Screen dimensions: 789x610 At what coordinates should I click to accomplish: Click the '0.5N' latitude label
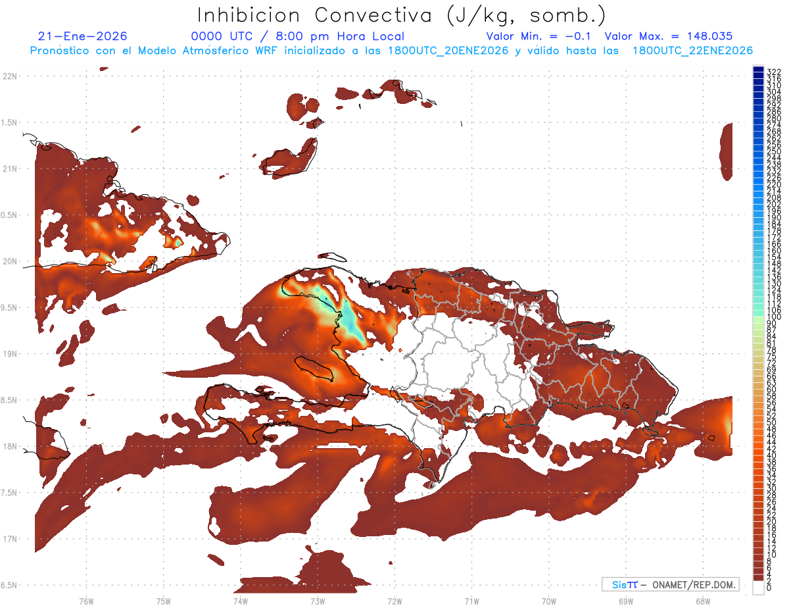(x=9, y=215)
